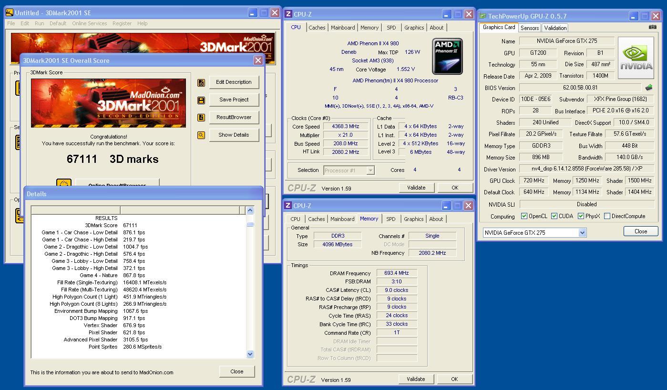Click the Details list first column header

click(76, 210)
